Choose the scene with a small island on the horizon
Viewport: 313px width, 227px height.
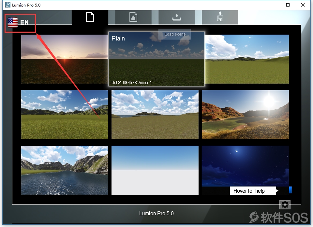click(x=155, y=115)
